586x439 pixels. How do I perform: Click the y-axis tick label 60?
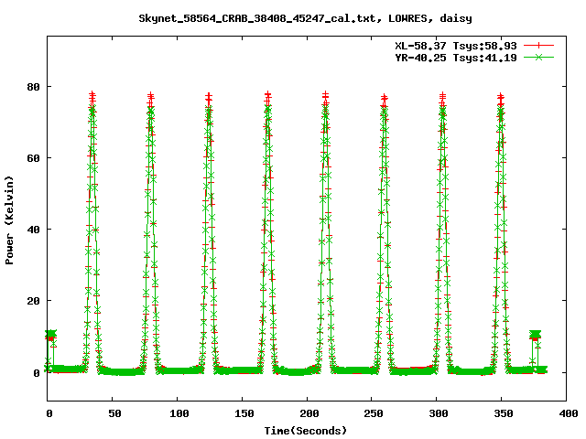[33, 158]
